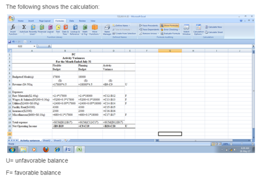Open the Data ribbon tab
The image size is (265, 176).
[x=71, y=21]
